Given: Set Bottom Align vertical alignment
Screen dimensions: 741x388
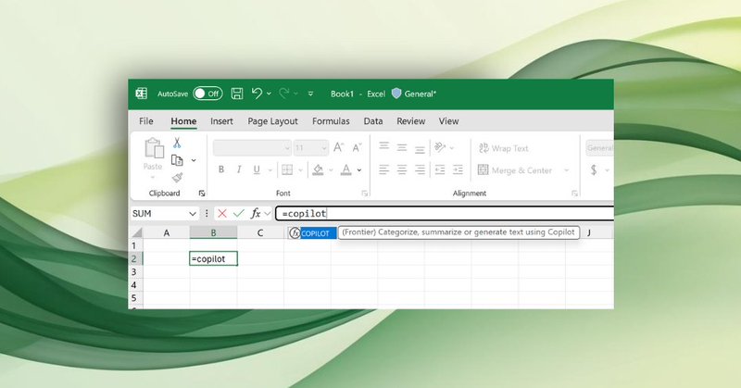Looking at the screenshot, I should click(x=420, y=150).
